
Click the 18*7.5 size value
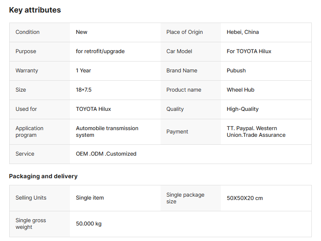coord(84,90)
